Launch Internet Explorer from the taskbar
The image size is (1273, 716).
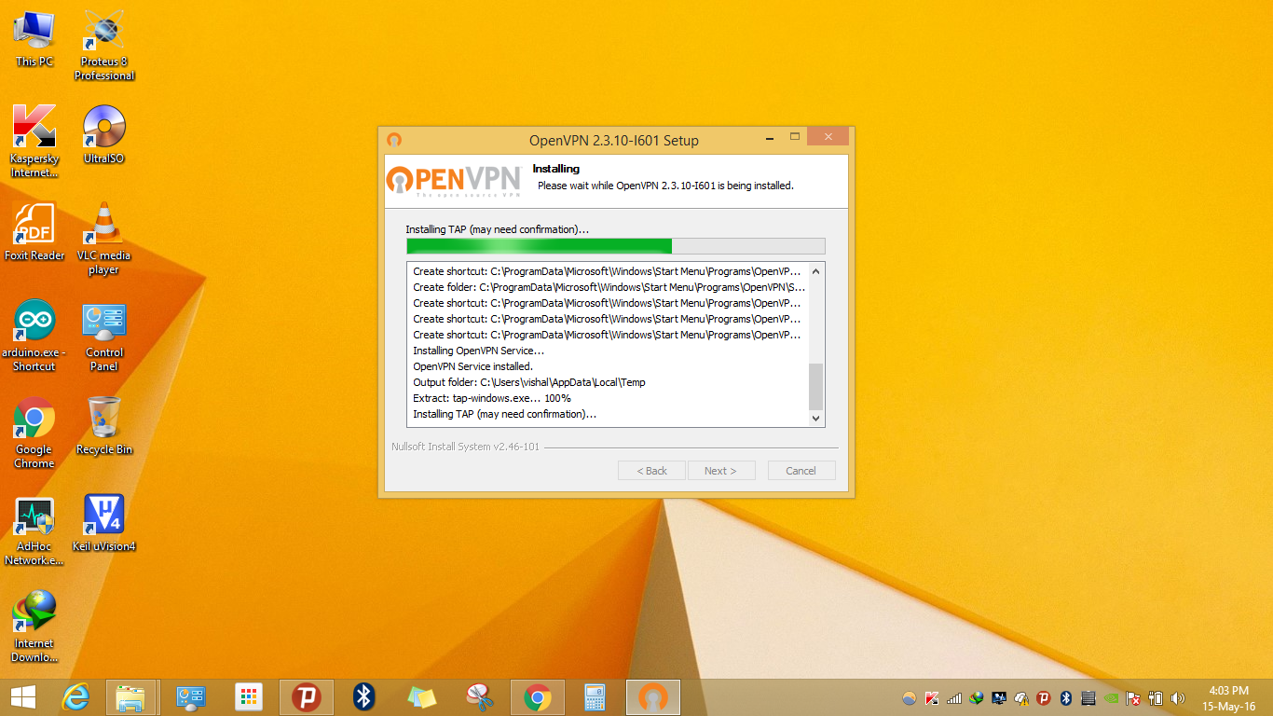75,697
